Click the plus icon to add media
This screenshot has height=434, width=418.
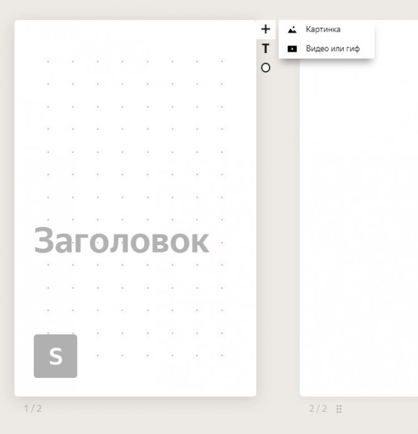point(266,29)
